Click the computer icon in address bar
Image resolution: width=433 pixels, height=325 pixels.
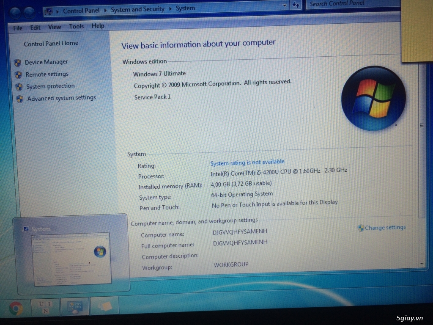(49, 11)
